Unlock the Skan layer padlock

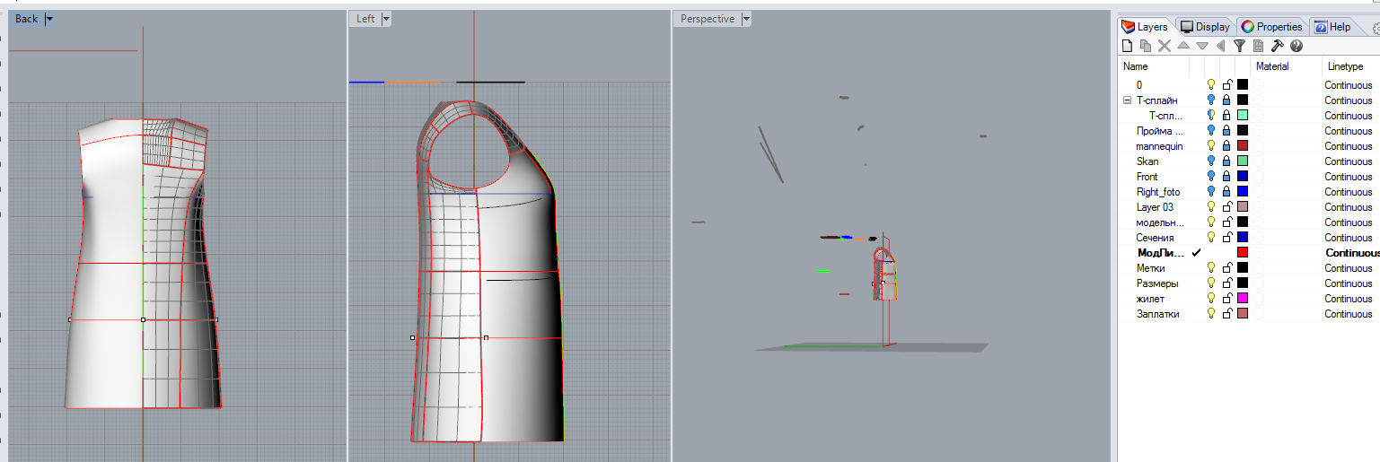[x=1226, y=161]
